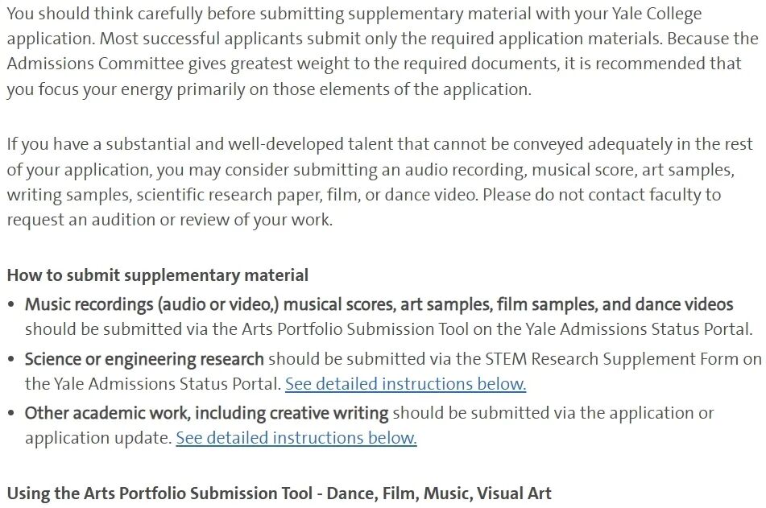Click the paragraph starting 'If you have a substantial'
This screenshot has width=766, height=508.
click(x=379, y=182)
